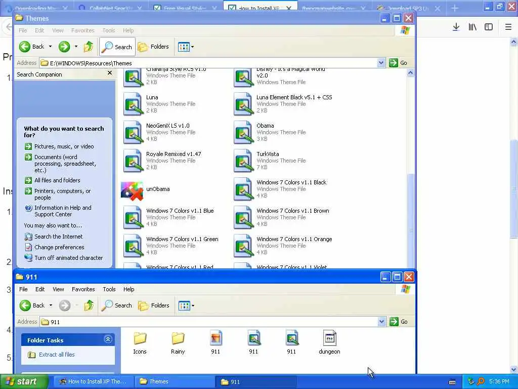The image size is (518, 389).
Task: Expand address bar dropdown in Themes window
Action: [381, 63]
